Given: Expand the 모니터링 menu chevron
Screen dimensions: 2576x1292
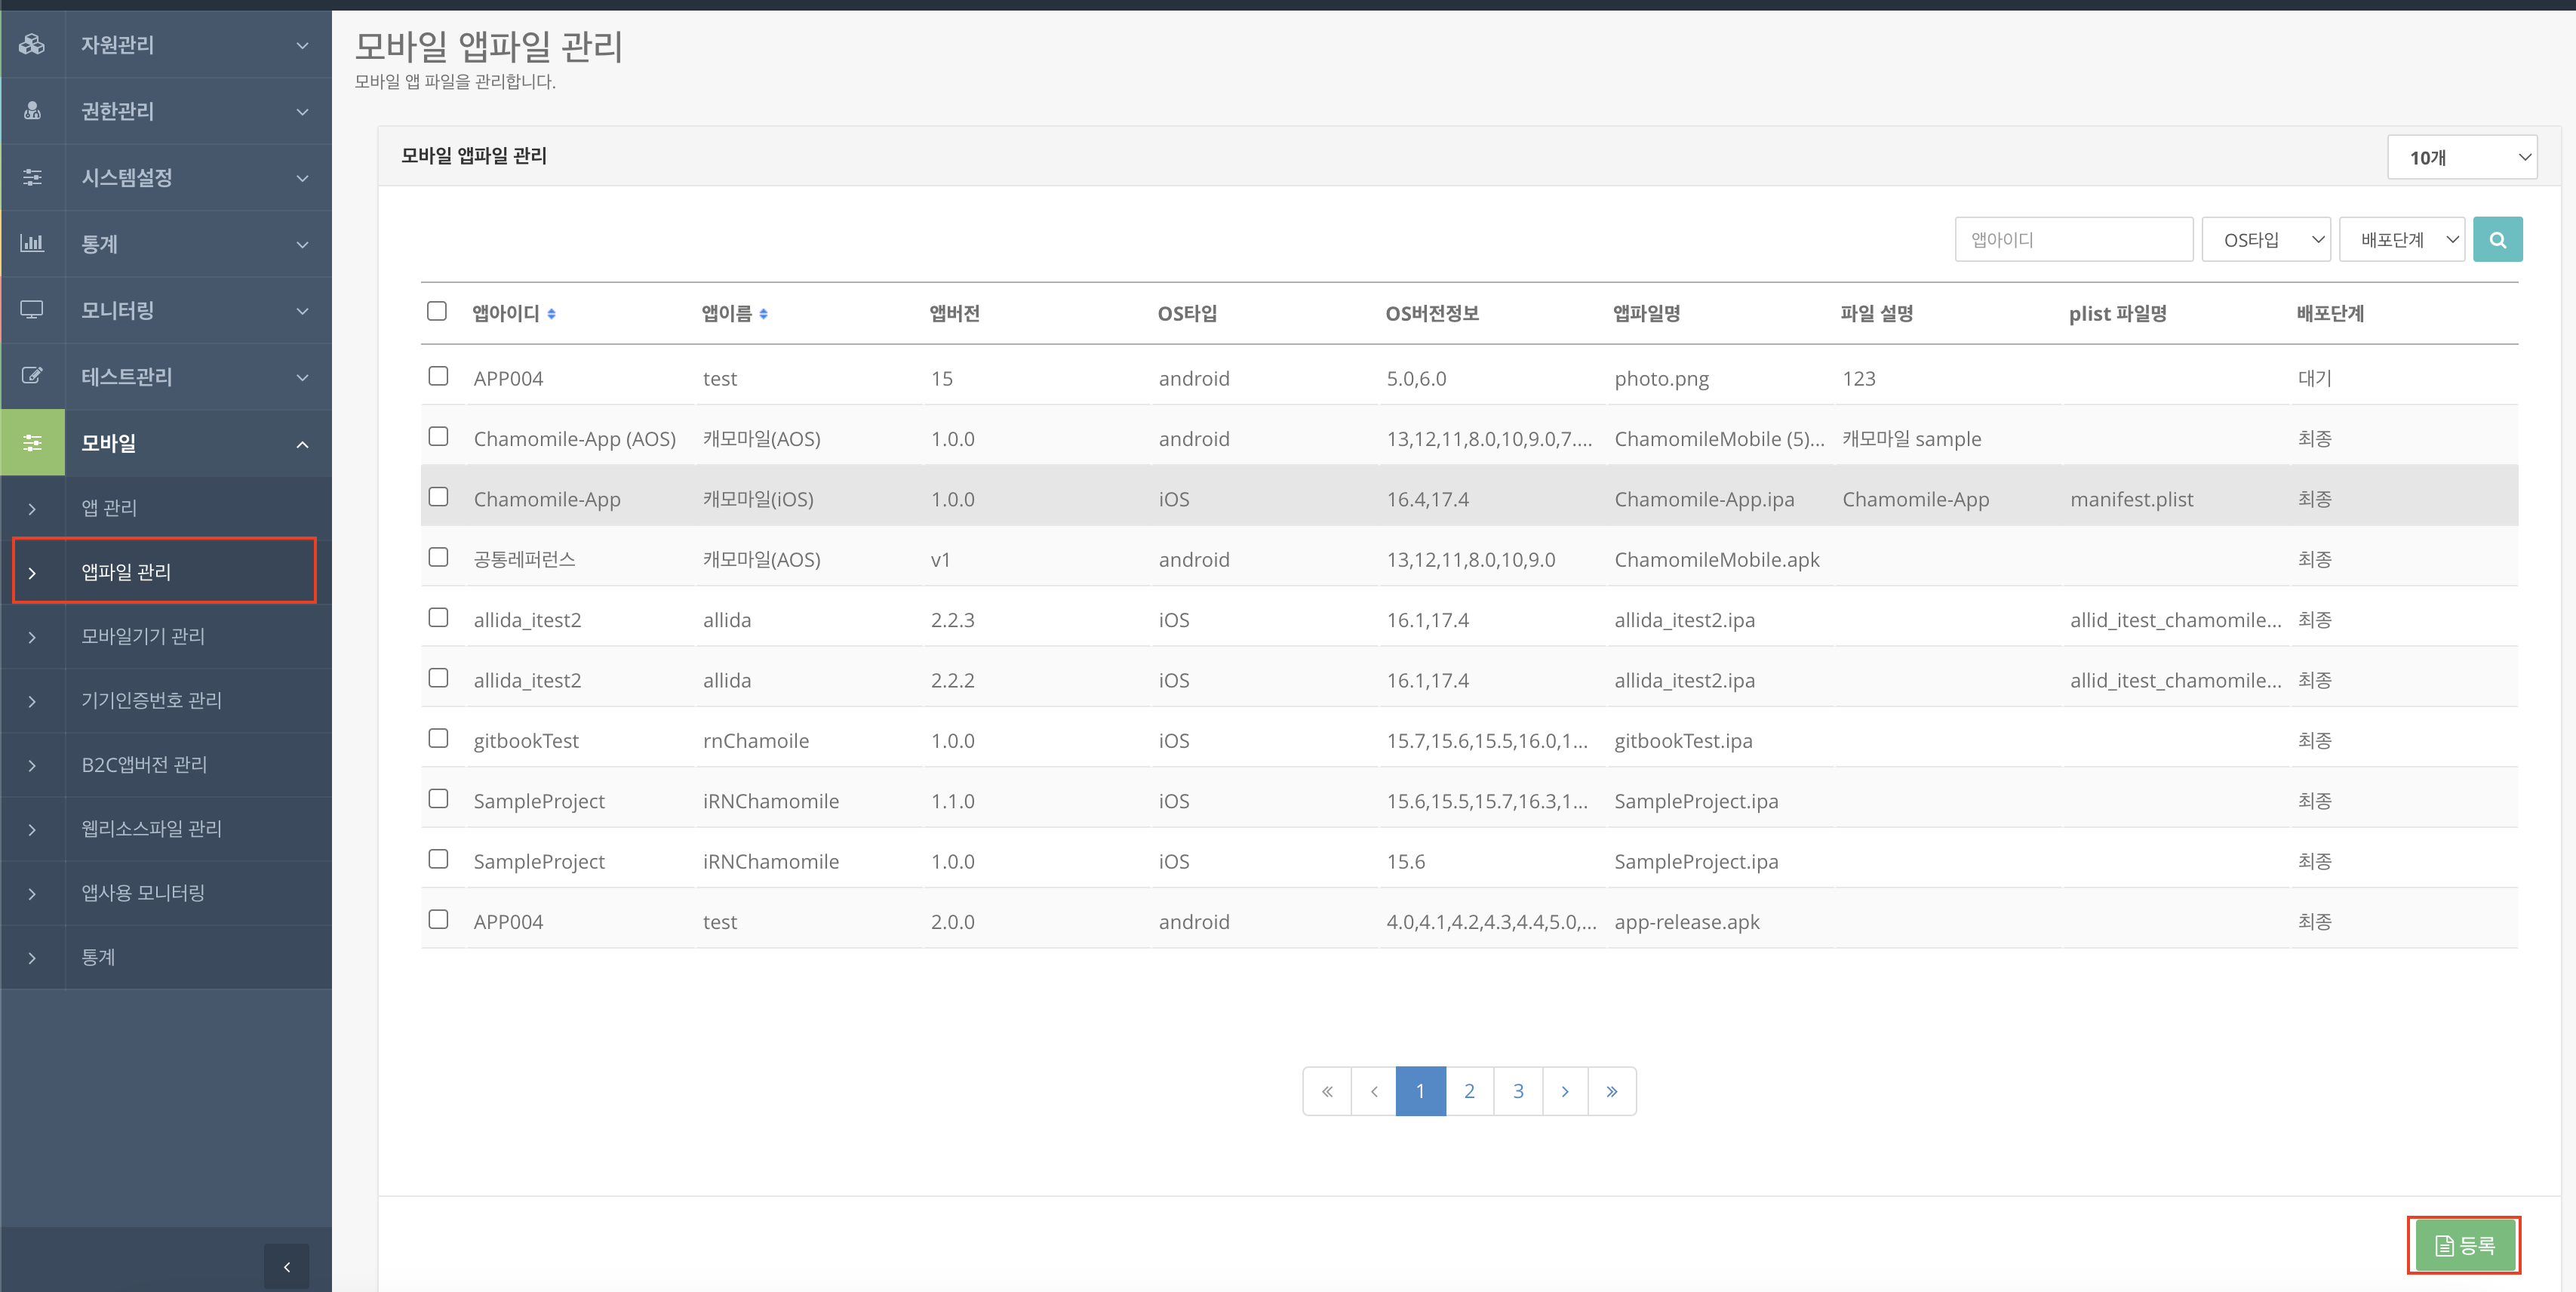Looking at the screenshot, I should (302, 311).
